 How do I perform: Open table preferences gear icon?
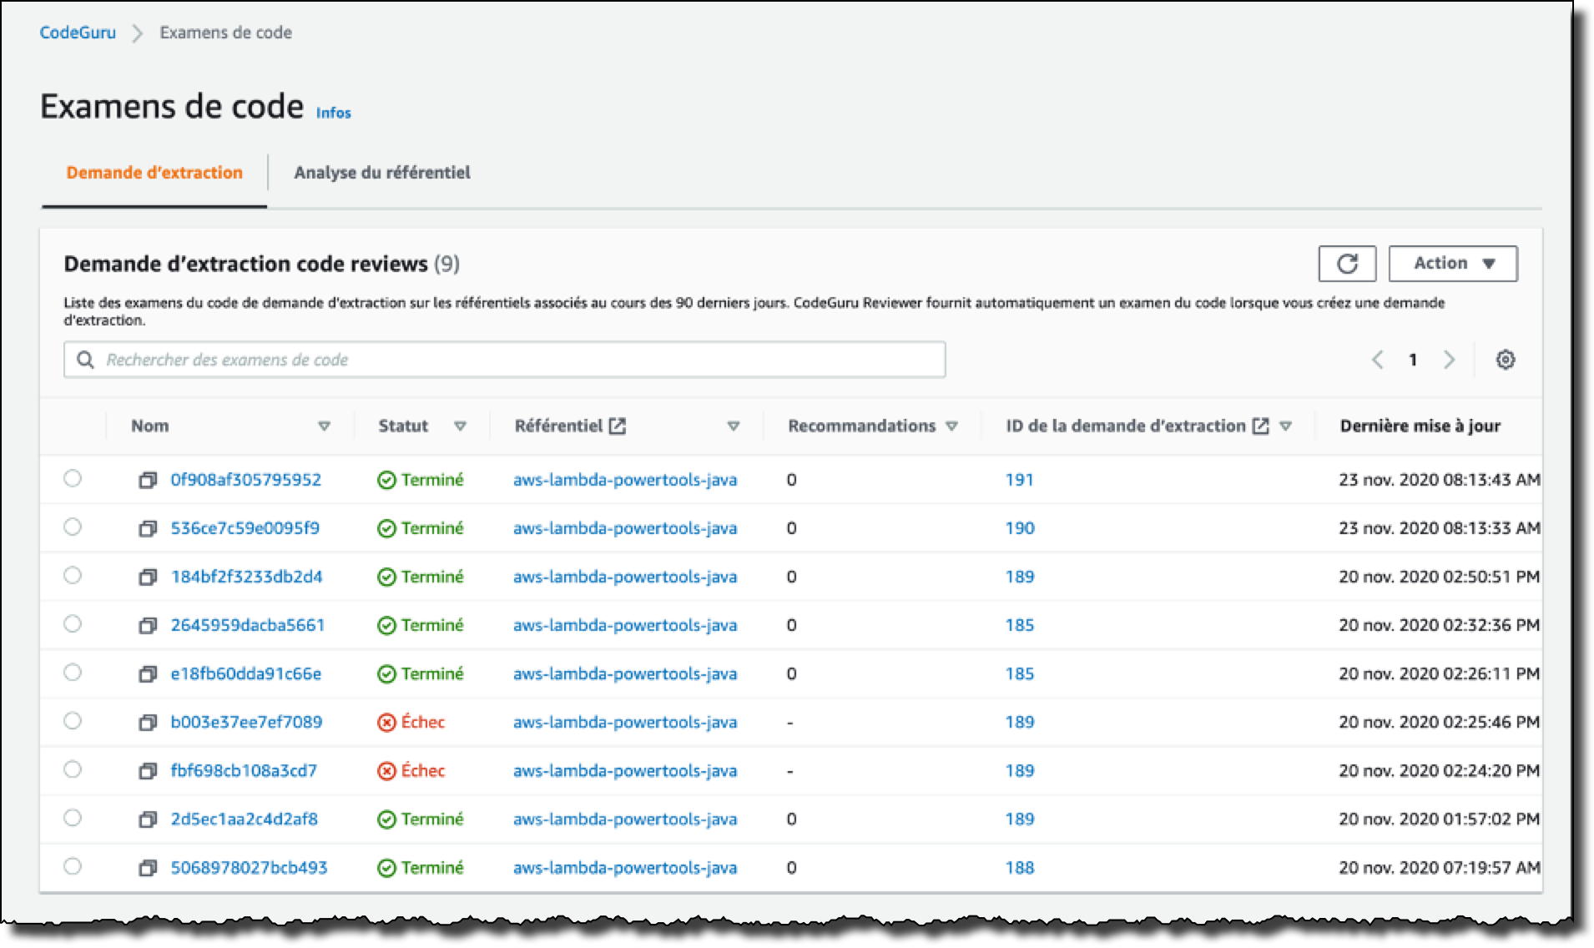1506,360
